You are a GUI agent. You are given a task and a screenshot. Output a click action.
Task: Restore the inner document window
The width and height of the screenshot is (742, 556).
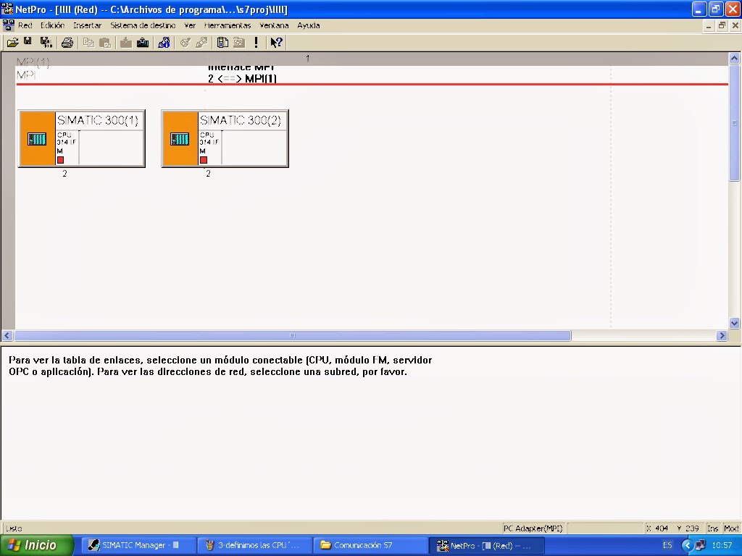point(722,25)
